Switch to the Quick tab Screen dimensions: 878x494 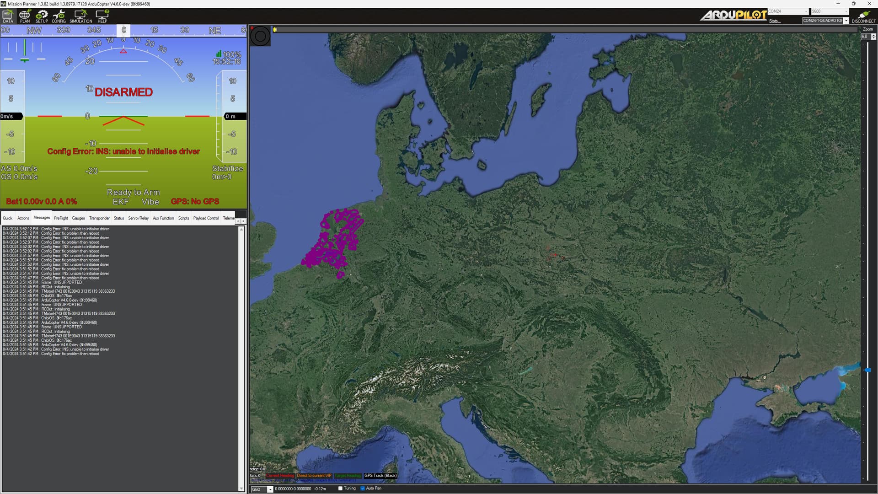[8, 218]
